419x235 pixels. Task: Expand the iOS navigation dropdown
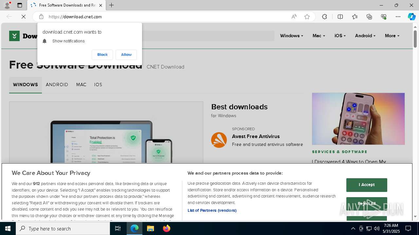[x=340, y=36]
